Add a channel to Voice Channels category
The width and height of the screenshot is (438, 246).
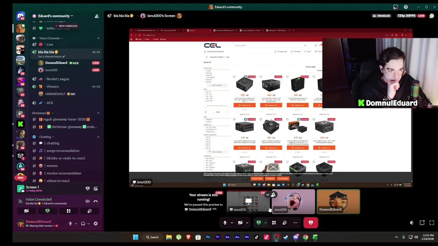[x=98, y=38]
